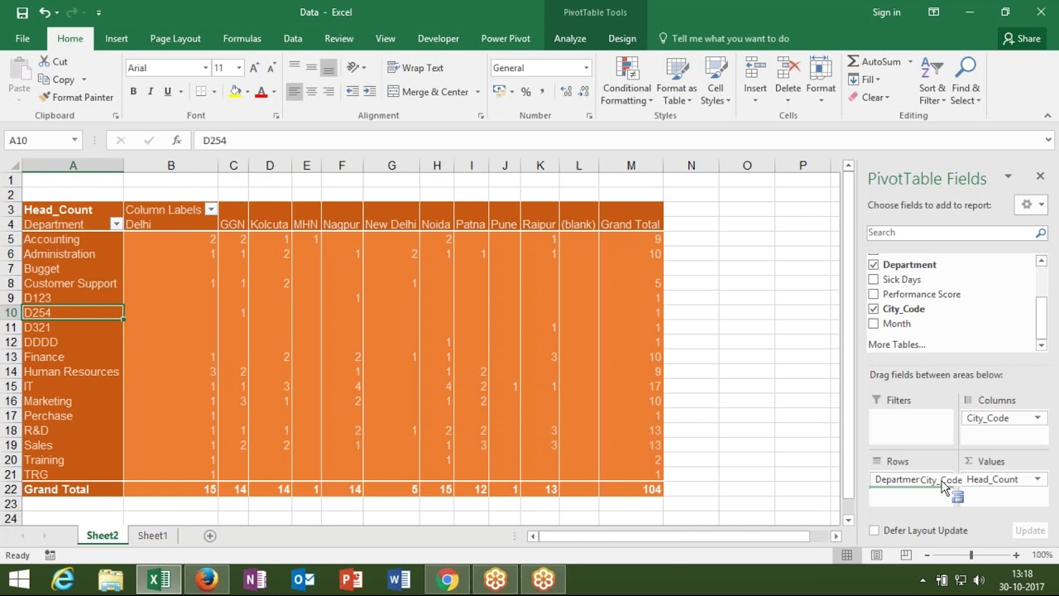Toggle Underline formatting

click(168, 92)
